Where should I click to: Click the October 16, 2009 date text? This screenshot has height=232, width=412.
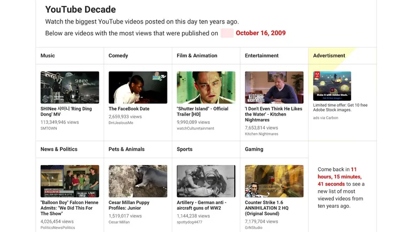click(261, 33)
